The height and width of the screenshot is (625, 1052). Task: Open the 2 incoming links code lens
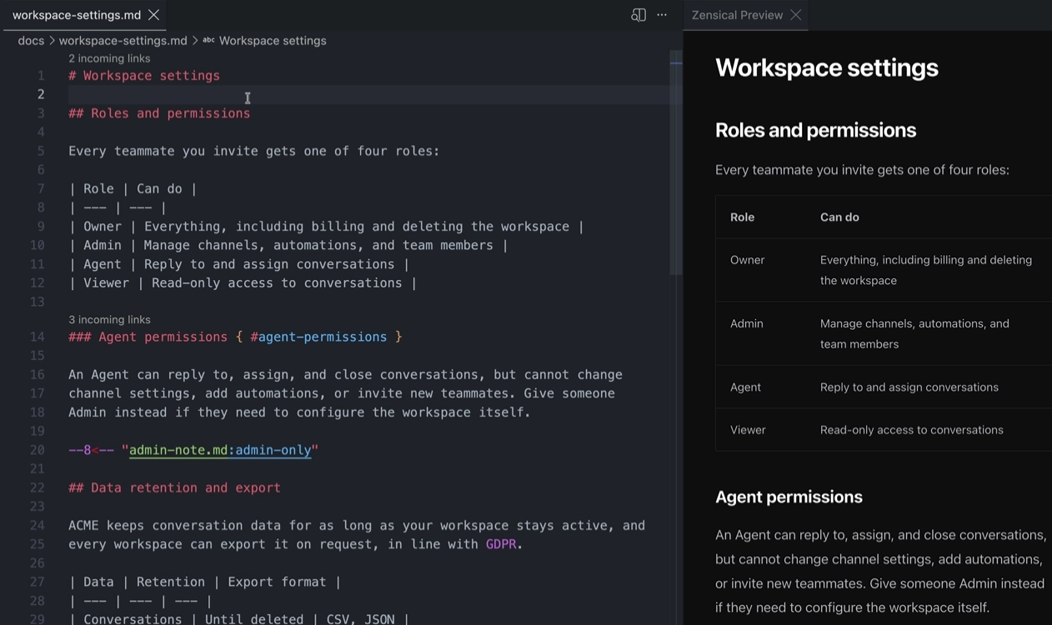point(109,58)
